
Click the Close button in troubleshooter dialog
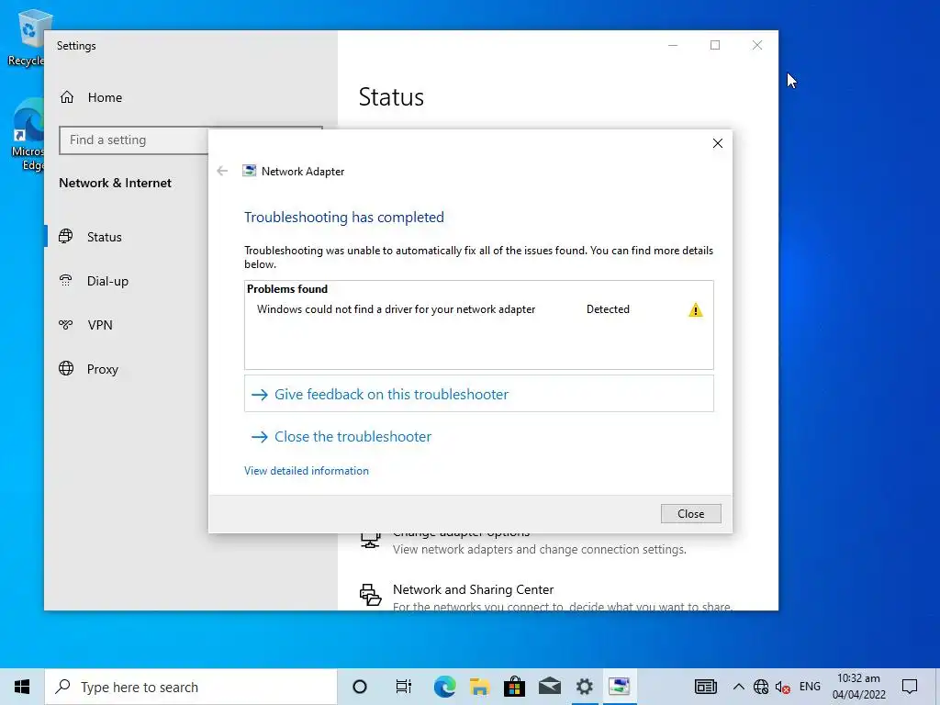pyautogui.click(x=690, y=514)
